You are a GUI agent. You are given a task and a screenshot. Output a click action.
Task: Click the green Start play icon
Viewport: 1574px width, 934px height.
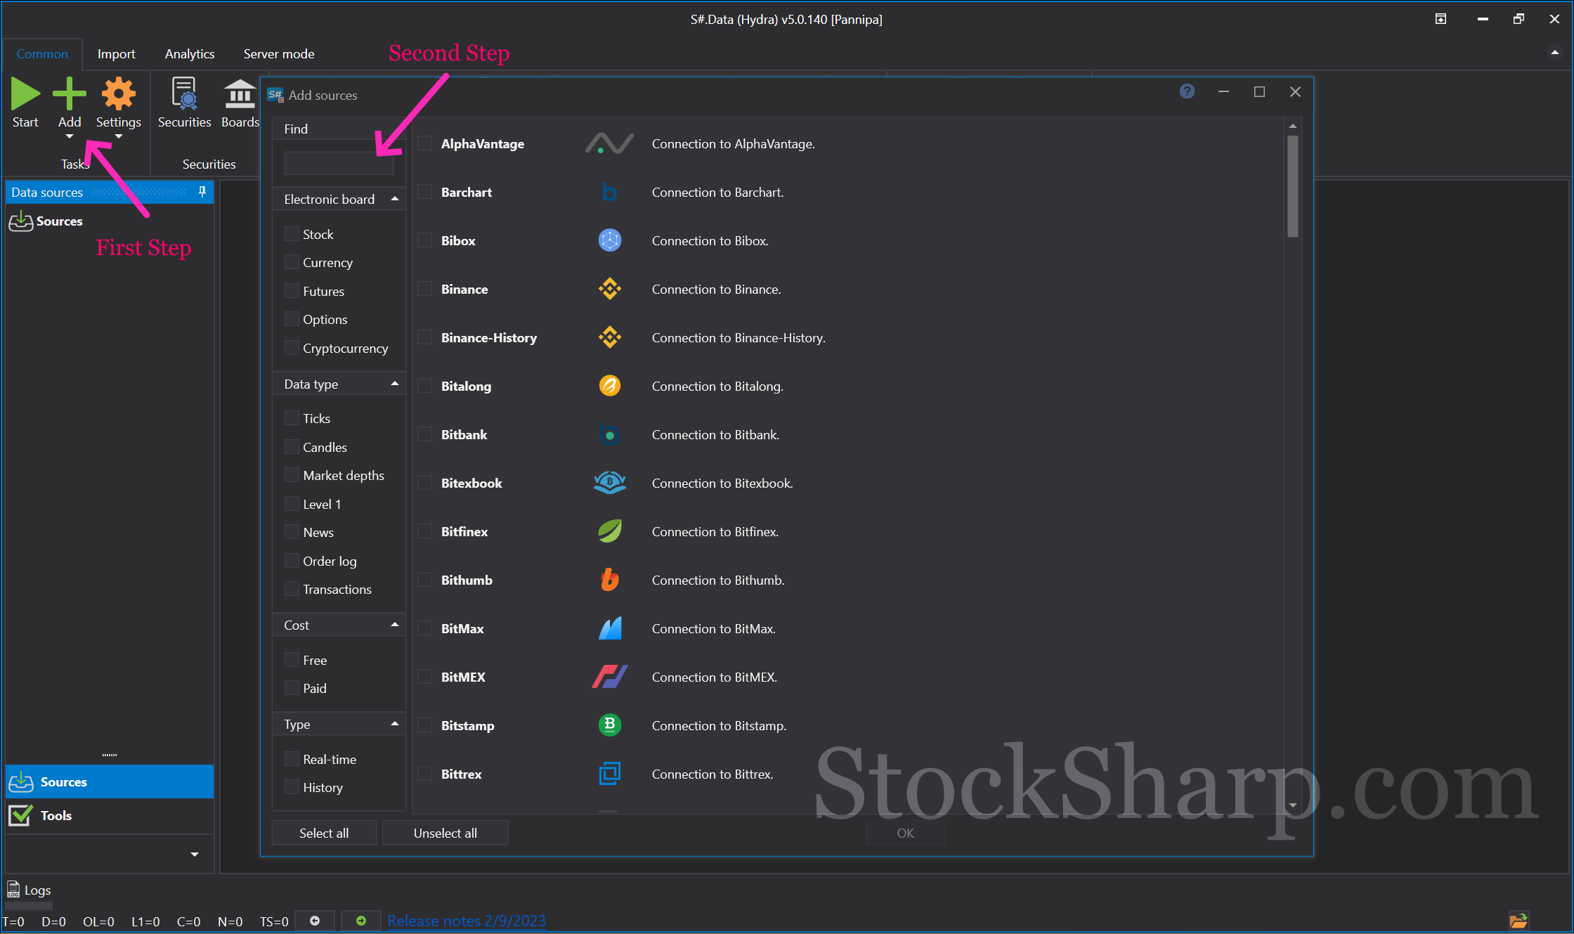[x=25, y=94]
